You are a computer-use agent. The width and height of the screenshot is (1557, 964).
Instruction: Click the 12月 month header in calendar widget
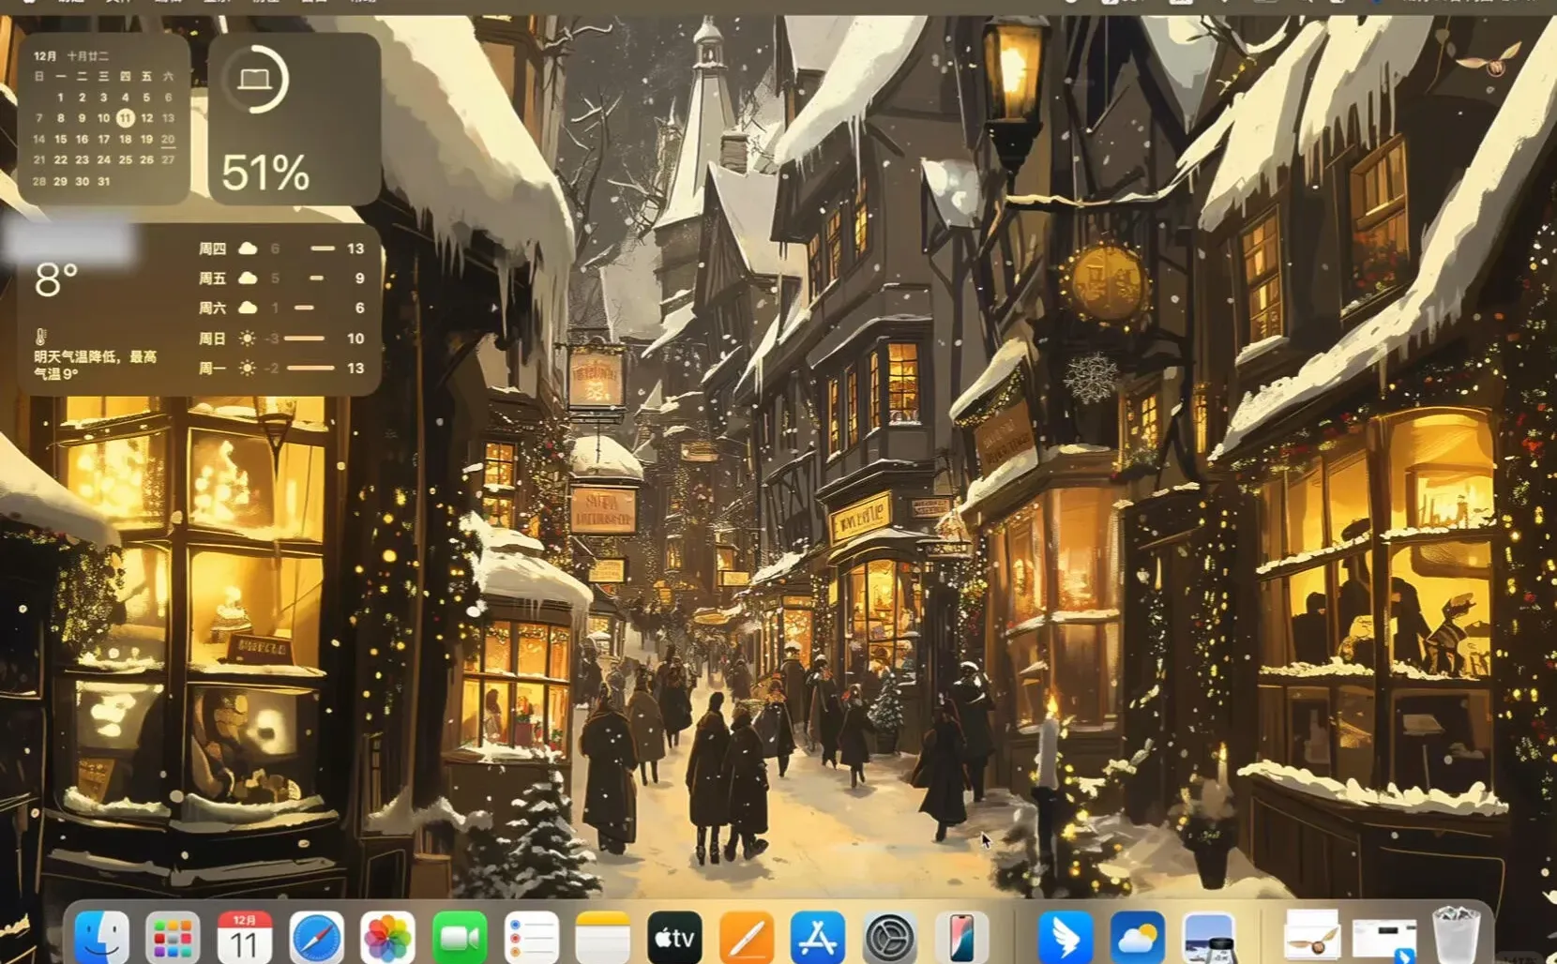pos(45,56)
